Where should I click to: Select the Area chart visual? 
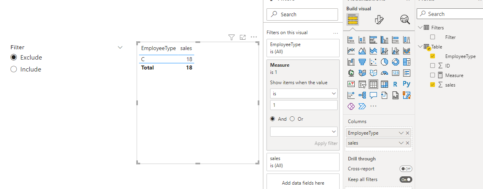(x=362, y=51)
